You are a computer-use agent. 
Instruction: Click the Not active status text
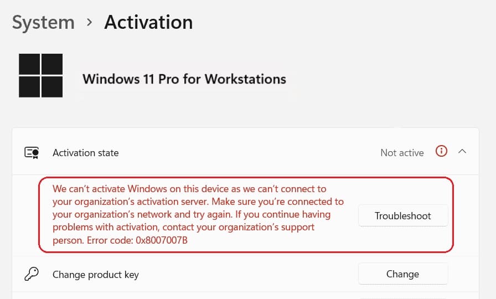402,153
